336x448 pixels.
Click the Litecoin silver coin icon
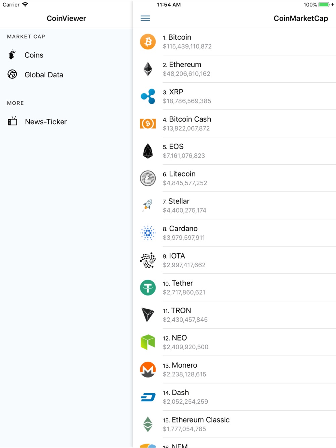click(x=148, y=178)
